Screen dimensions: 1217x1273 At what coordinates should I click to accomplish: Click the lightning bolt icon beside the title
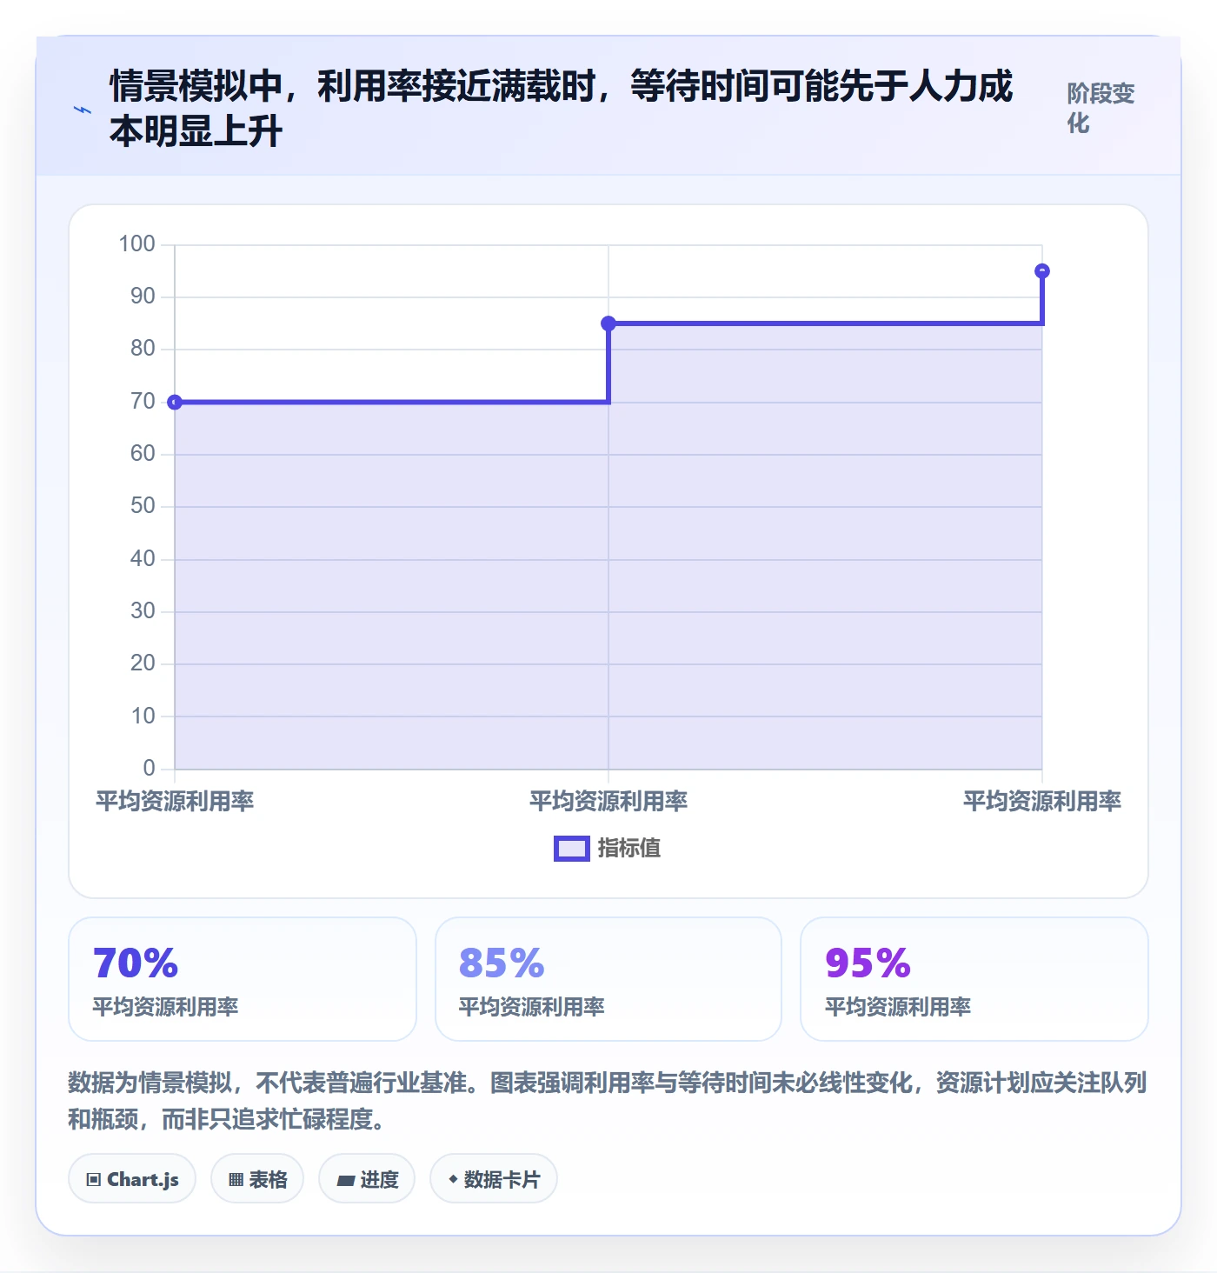pos(82,110)
